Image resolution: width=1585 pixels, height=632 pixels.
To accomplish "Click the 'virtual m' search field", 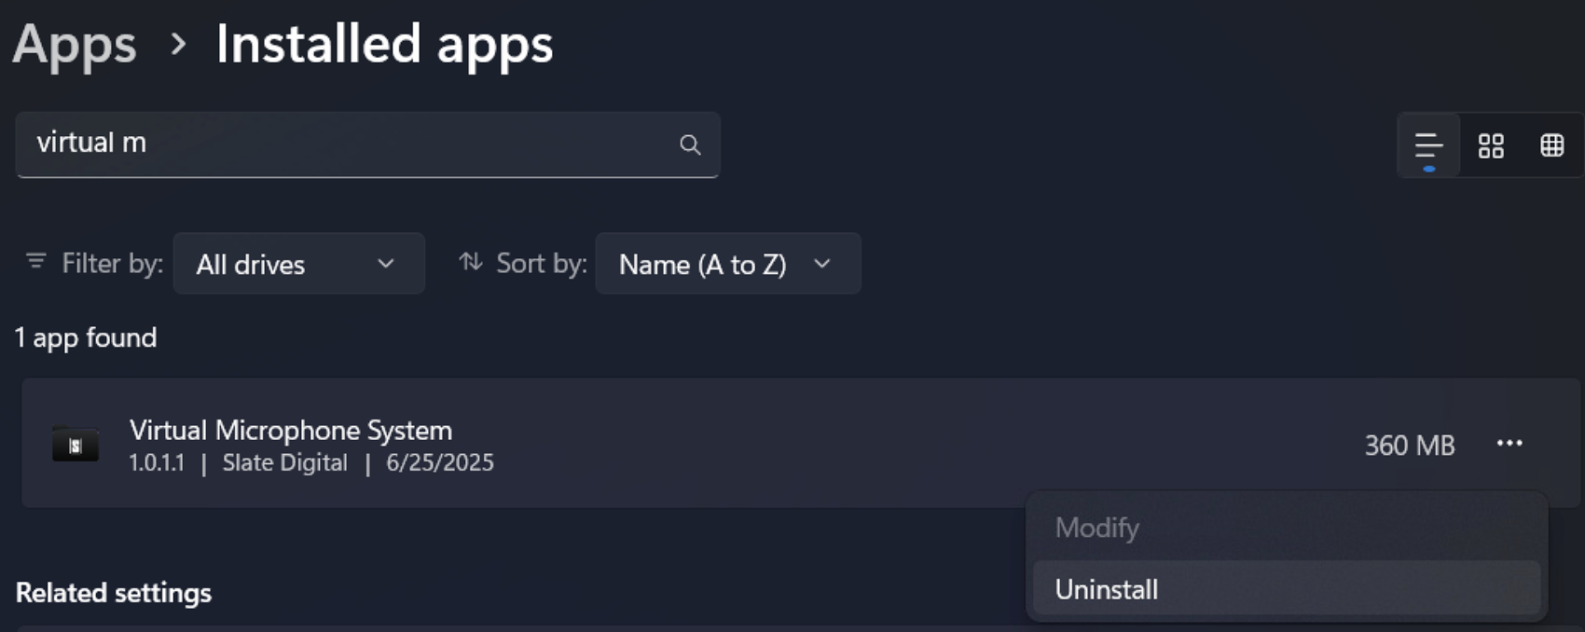I will (367, 144).
